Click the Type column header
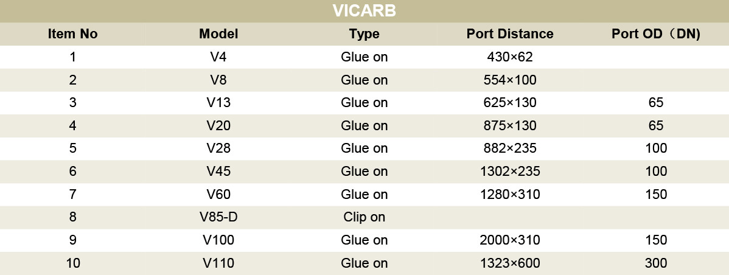Screen dimensions: 729x275 (364, 34)
